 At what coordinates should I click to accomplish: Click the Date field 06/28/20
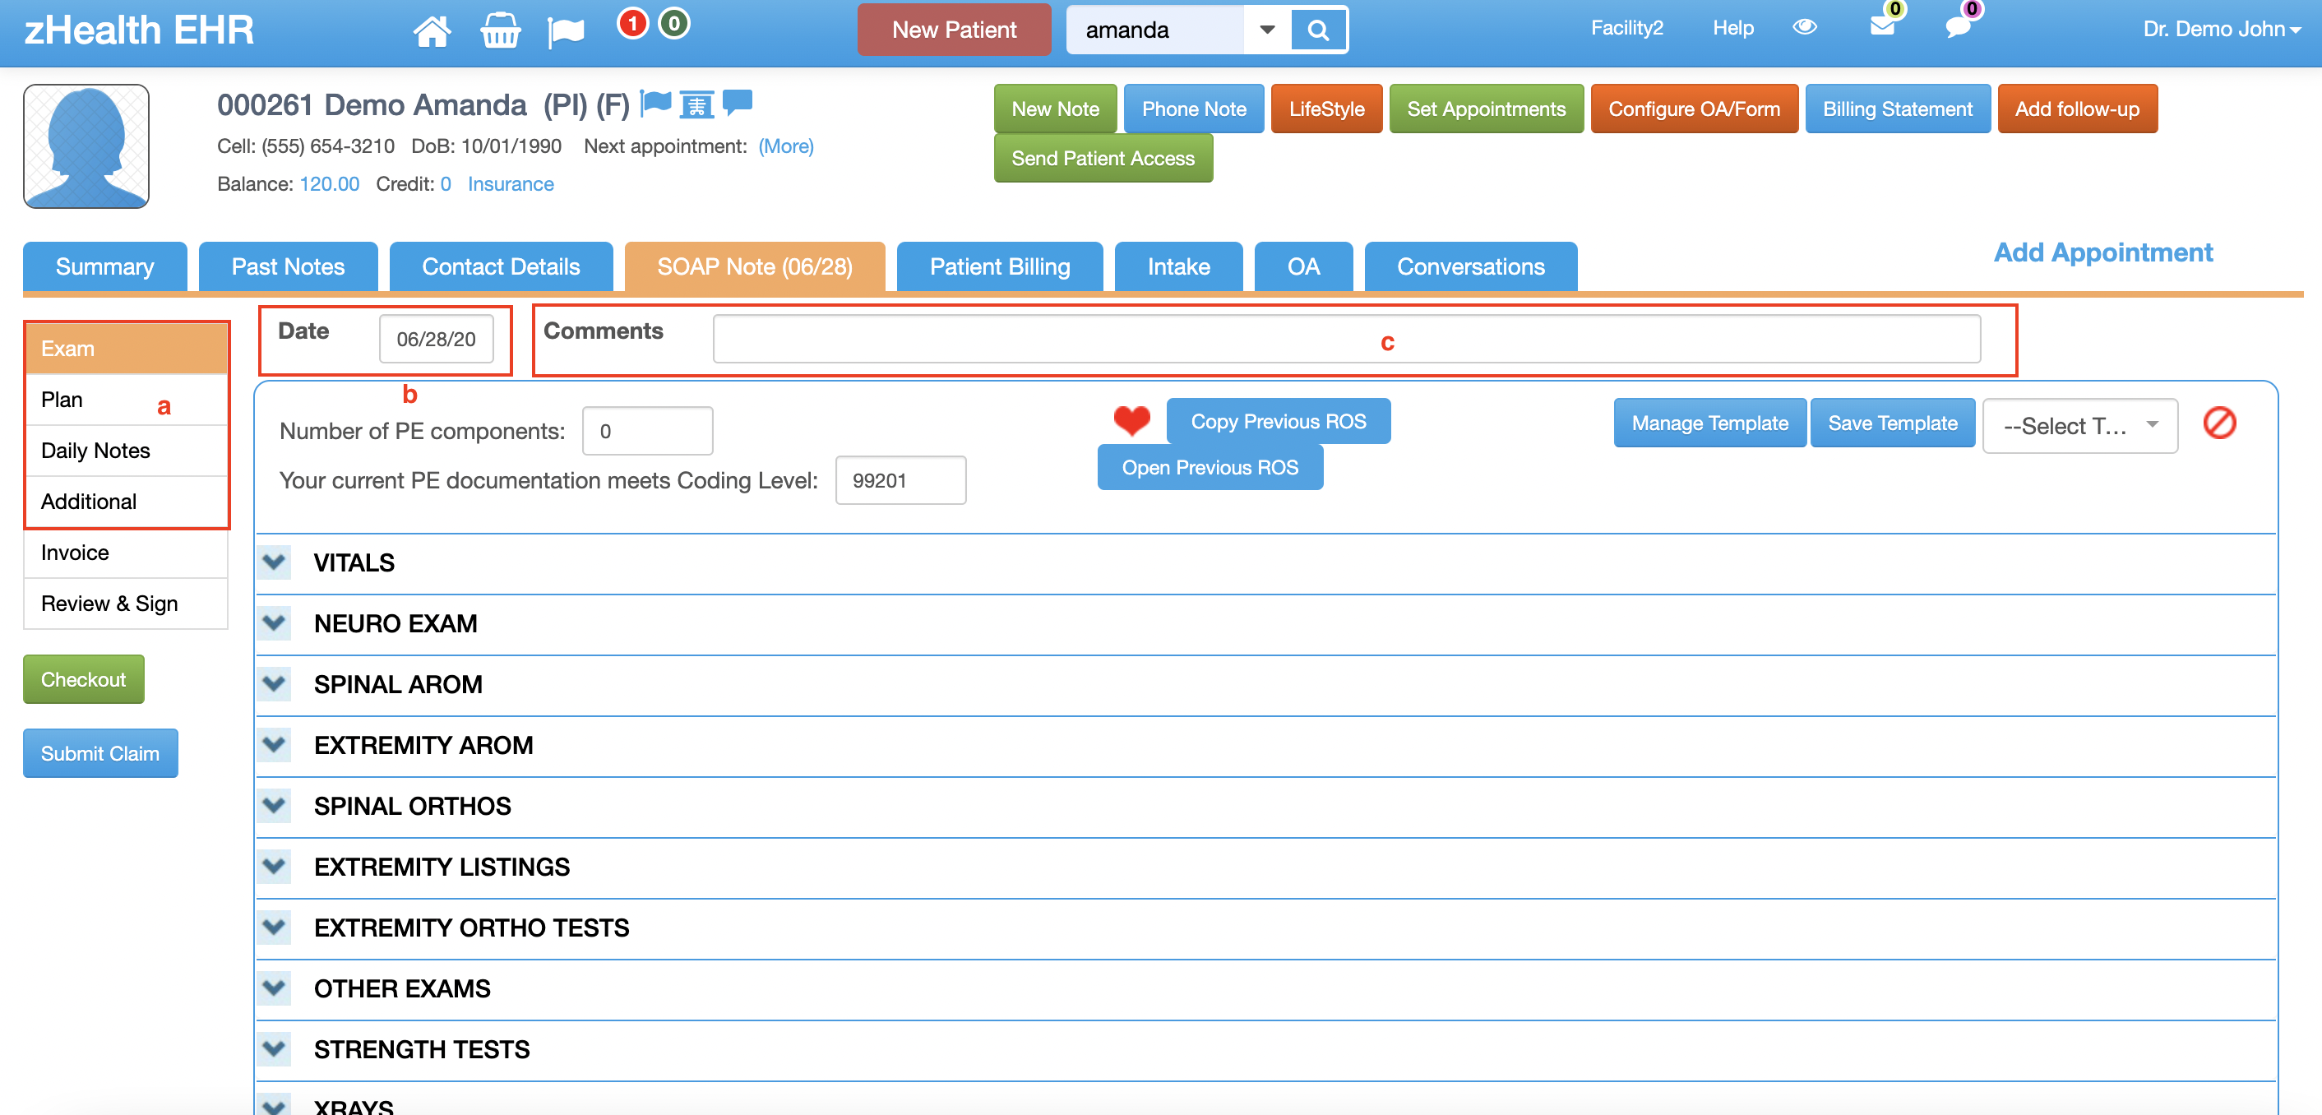(437, 338)
